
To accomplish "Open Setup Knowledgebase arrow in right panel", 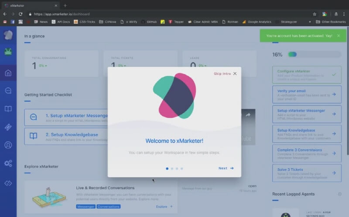I will (334, 134).
